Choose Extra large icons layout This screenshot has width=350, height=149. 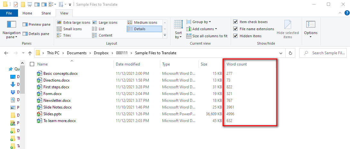tap(73, 22)
